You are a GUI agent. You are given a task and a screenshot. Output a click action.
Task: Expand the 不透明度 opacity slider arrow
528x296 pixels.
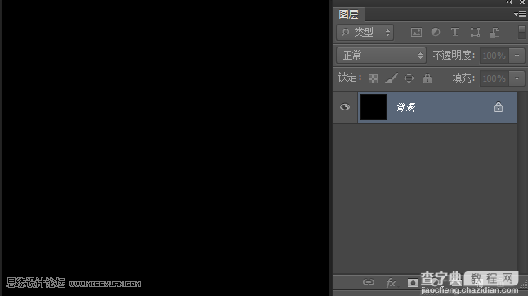(x=517, y=56)
